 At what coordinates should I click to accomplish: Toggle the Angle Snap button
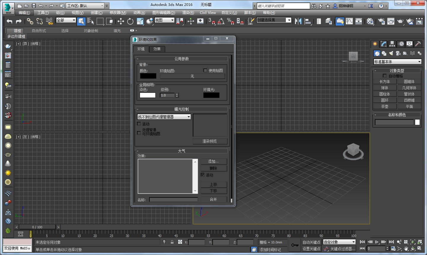click(221, 21)
